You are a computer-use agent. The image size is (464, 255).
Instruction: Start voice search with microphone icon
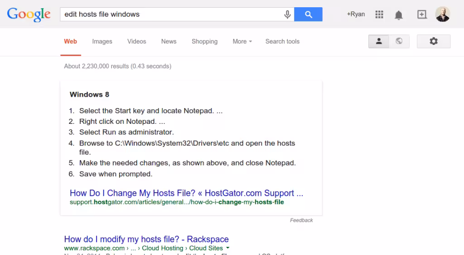(287, 14)
